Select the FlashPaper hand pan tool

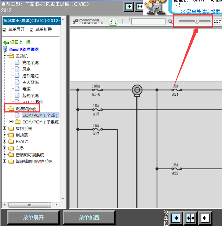tap(113, 22)
